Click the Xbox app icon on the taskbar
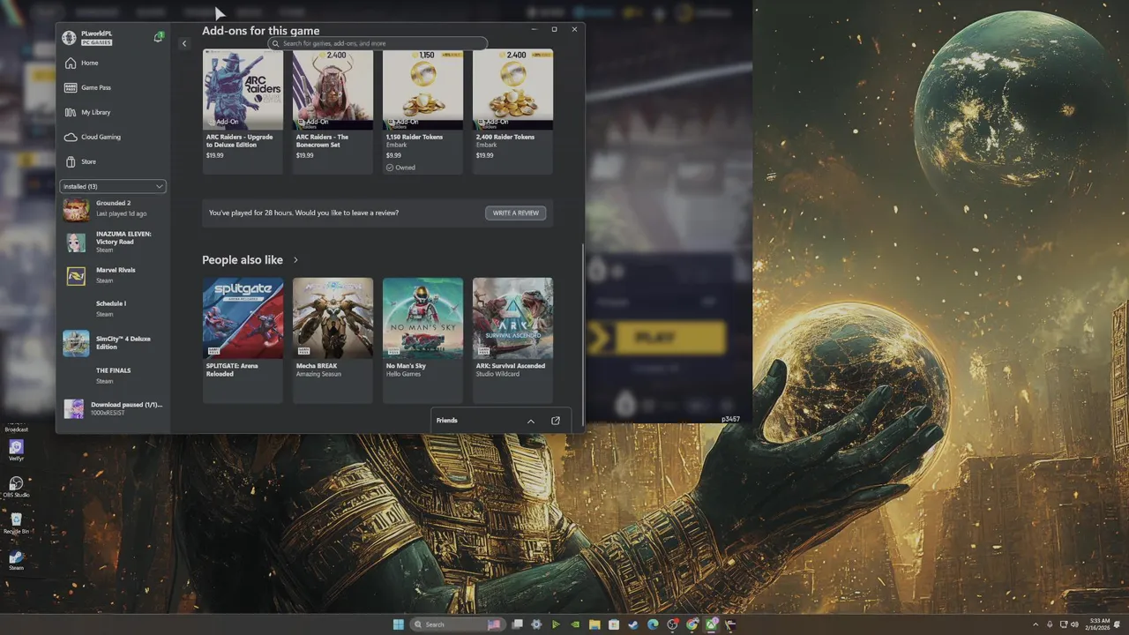 click(712, 624)
